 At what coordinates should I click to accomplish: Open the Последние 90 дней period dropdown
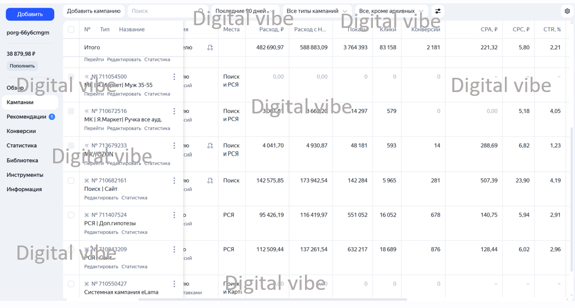[x=245, y=11]
